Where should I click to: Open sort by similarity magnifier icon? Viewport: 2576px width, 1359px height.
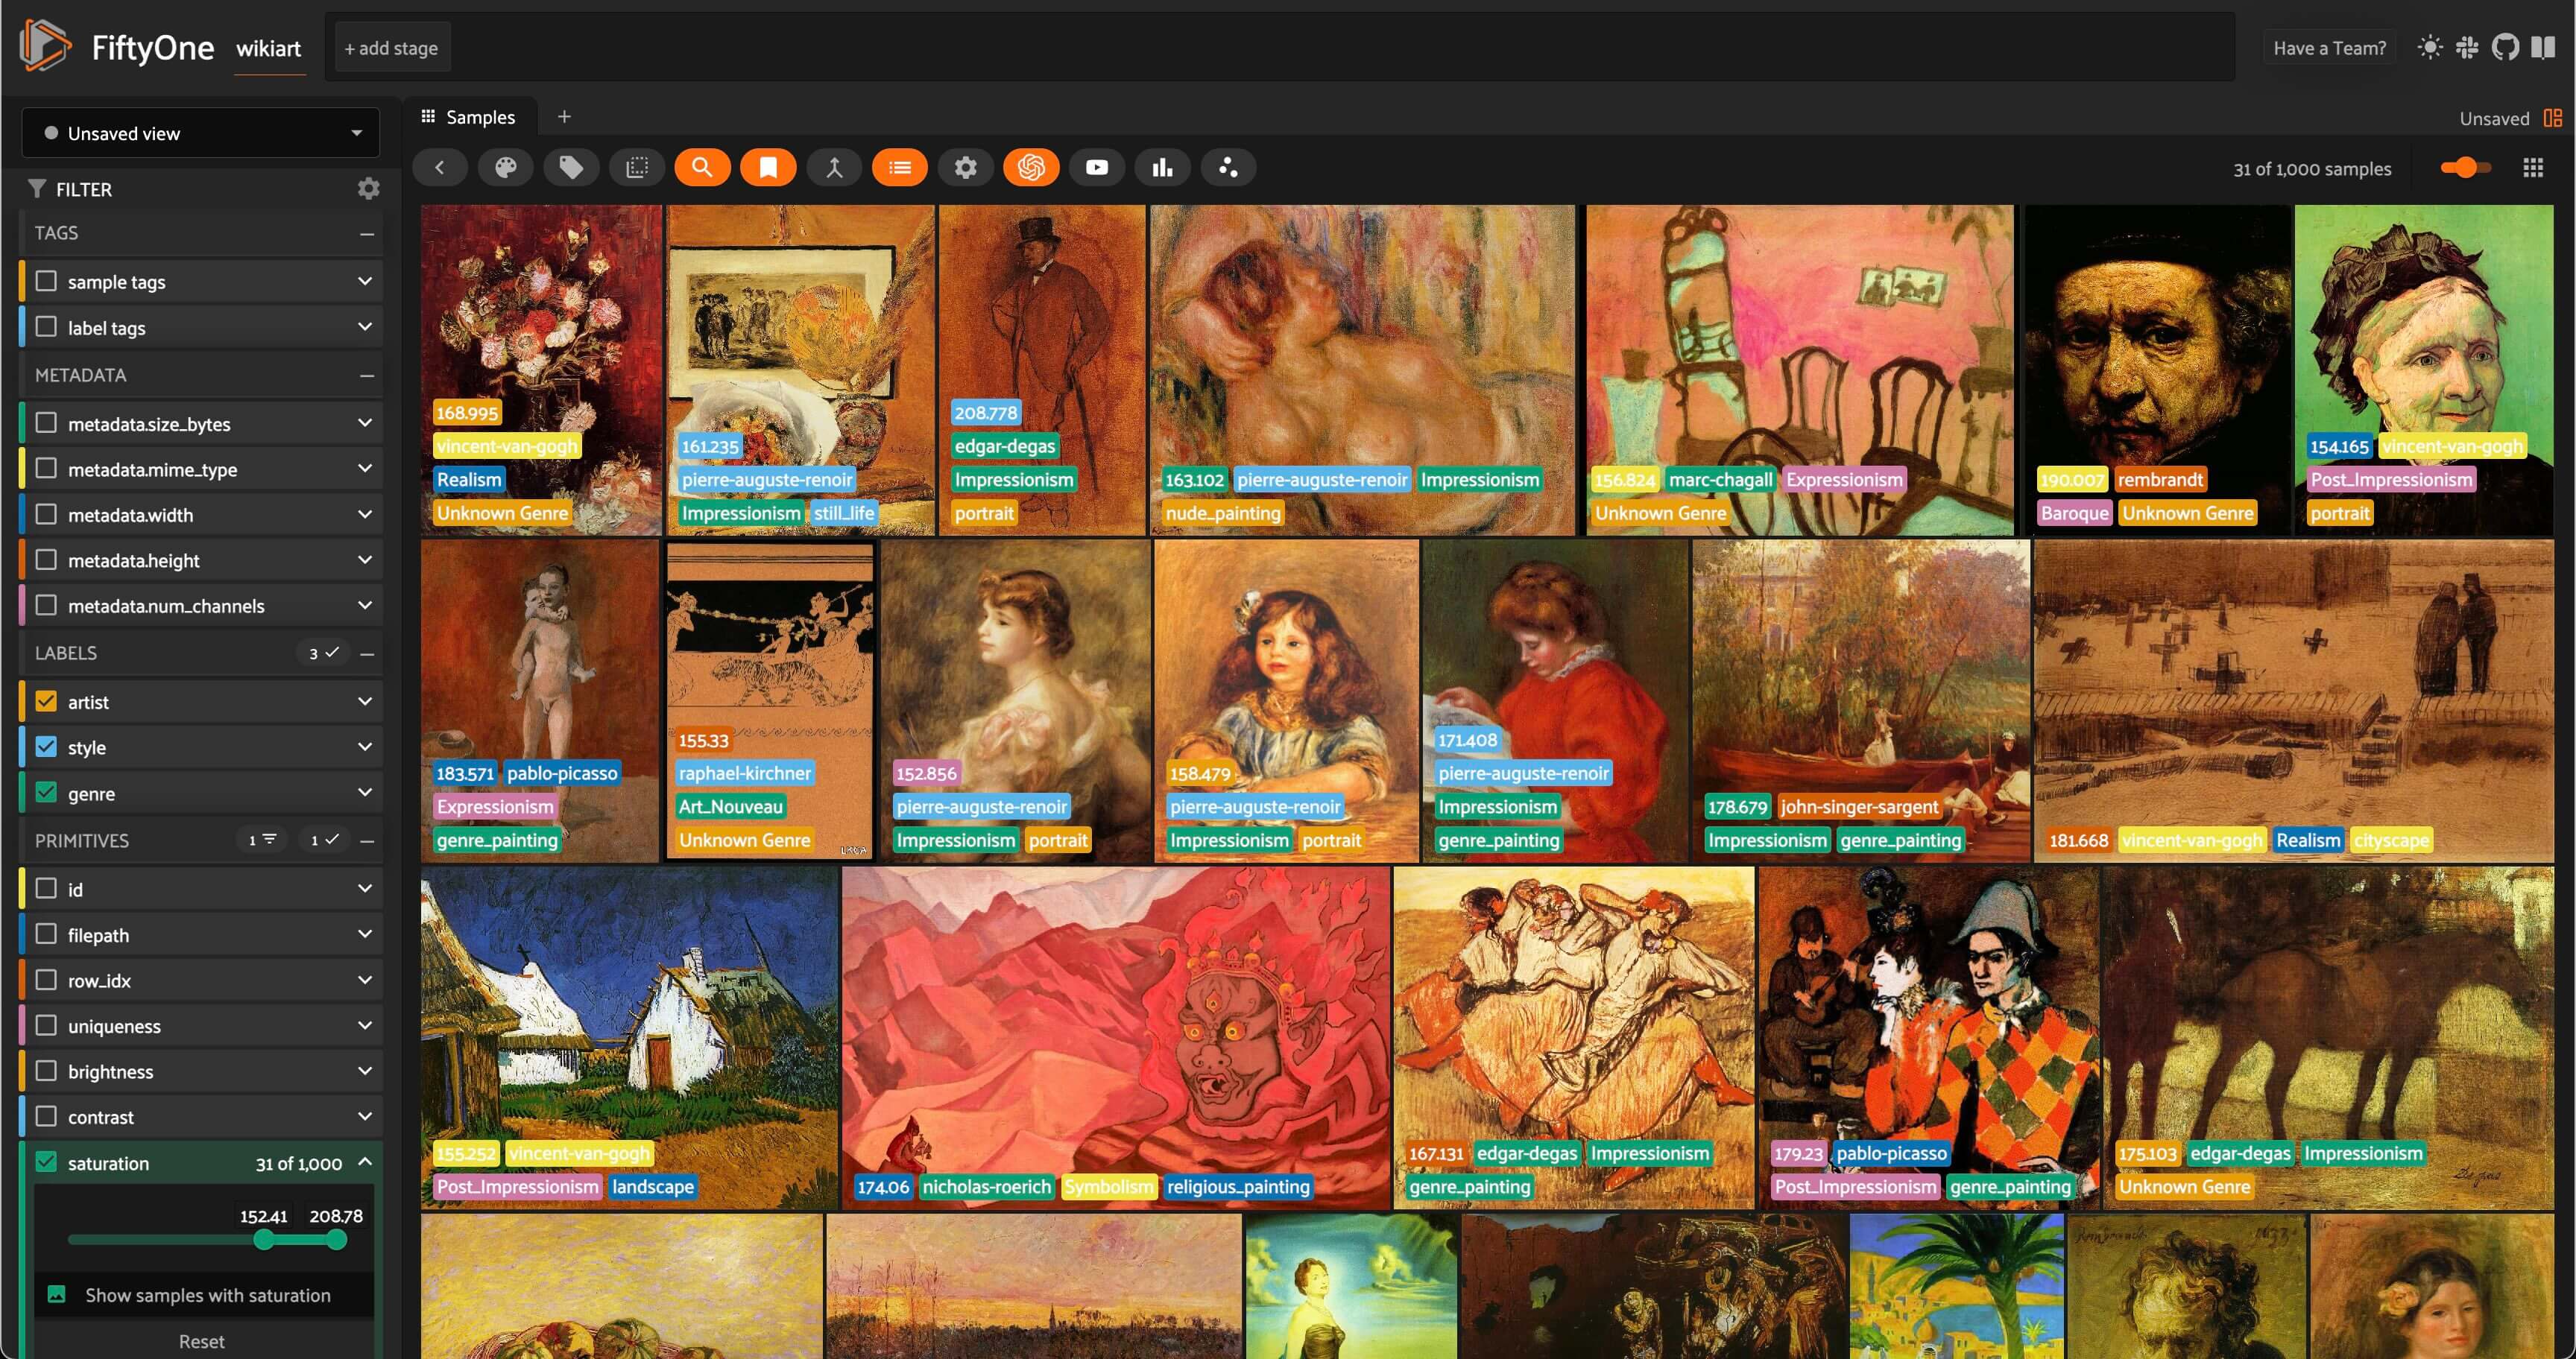702,168
